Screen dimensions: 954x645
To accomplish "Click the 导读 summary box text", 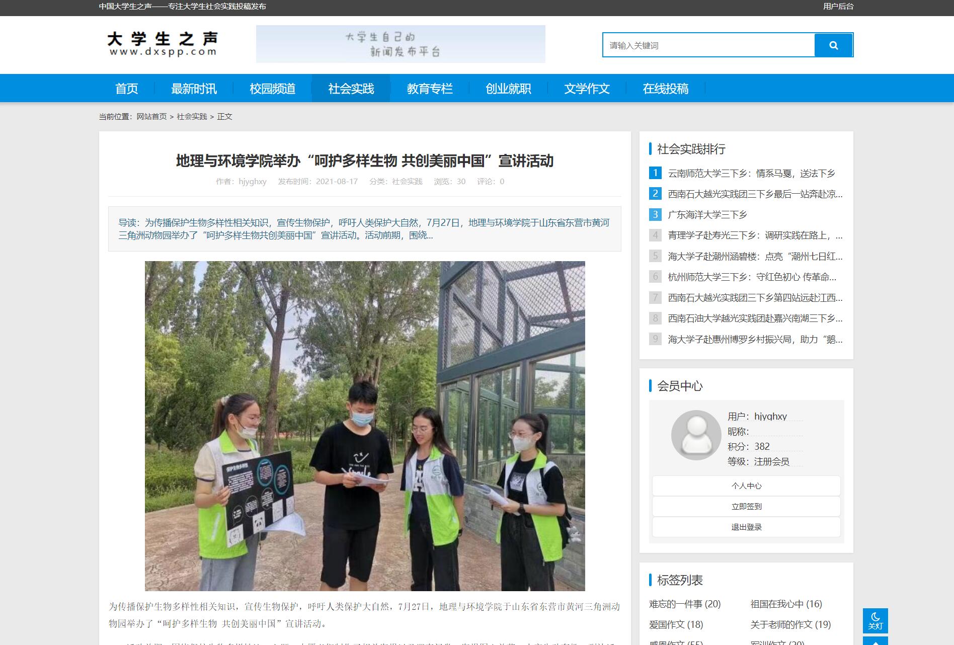I will 365,229.
